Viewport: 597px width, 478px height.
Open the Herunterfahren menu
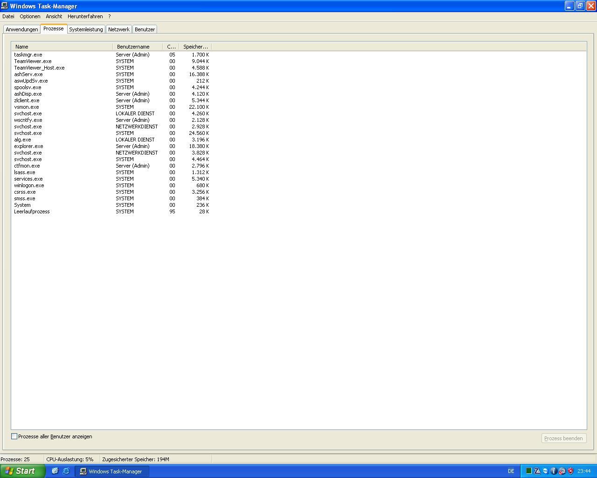coord(85,16)
